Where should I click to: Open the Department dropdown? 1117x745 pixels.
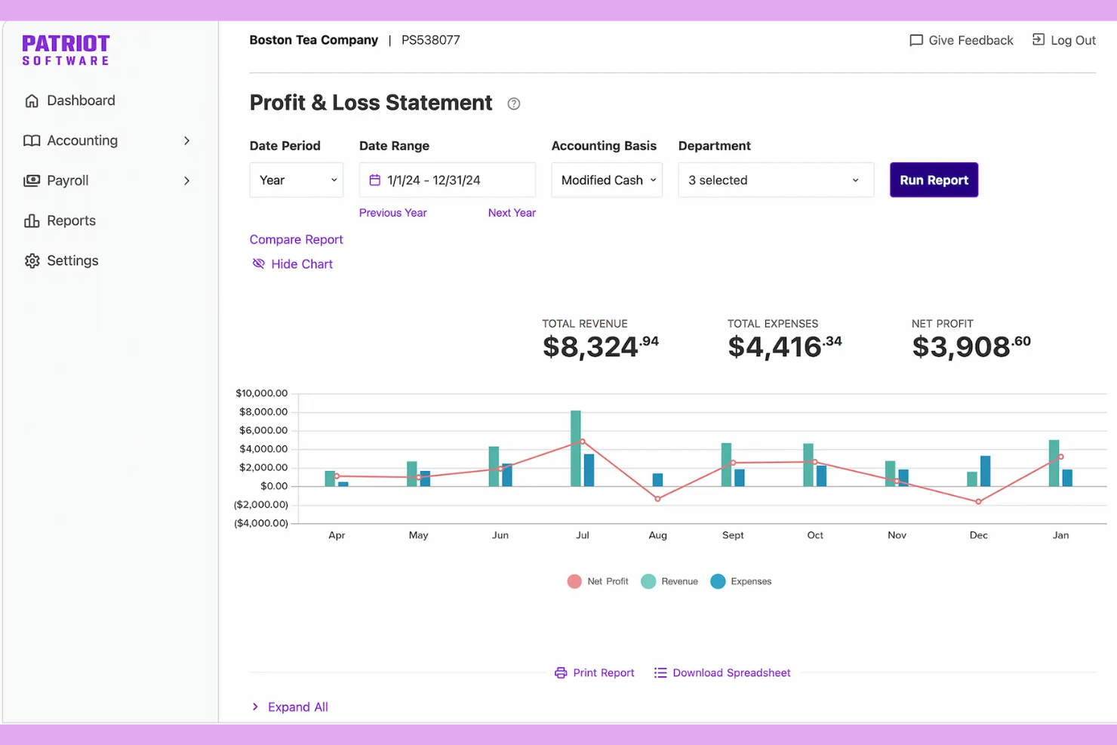(776, 180)
